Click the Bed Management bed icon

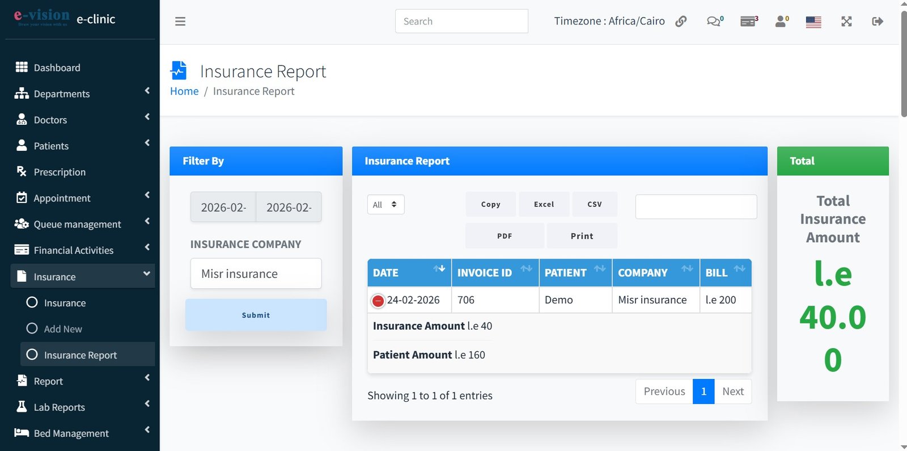coord(22,433)
